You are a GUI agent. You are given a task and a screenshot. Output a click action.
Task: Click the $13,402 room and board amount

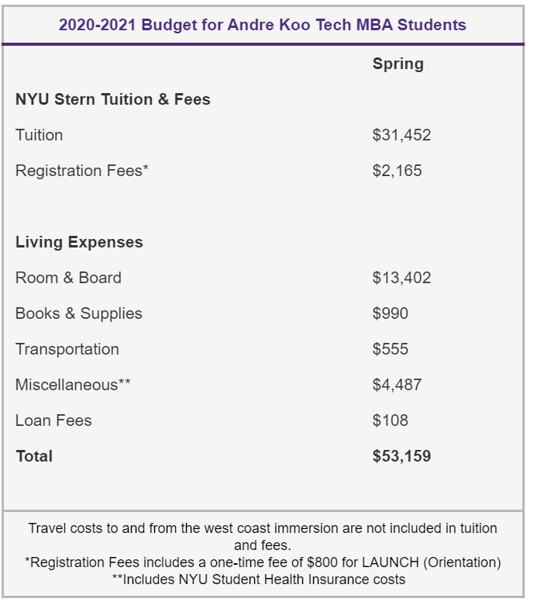coord(401,278)
